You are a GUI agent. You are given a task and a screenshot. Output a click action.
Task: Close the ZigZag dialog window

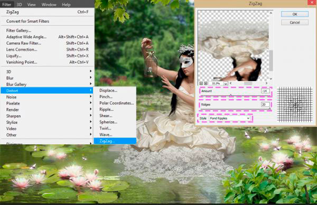coord(312,3)
